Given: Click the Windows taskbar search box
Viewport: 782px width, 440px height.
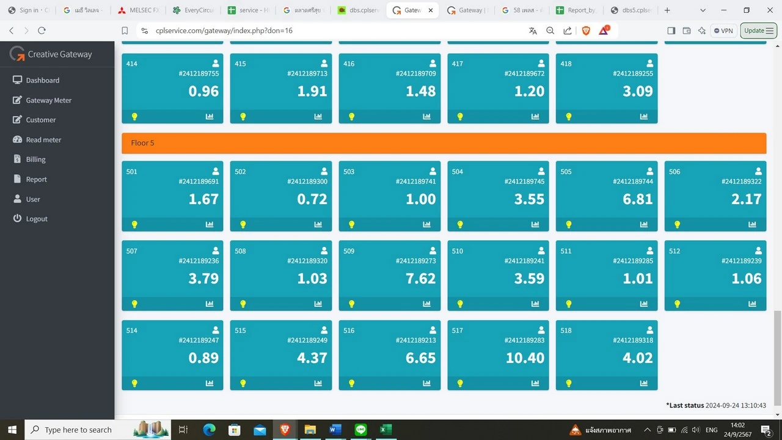Looking at the screenshot, I should (80, 430).
